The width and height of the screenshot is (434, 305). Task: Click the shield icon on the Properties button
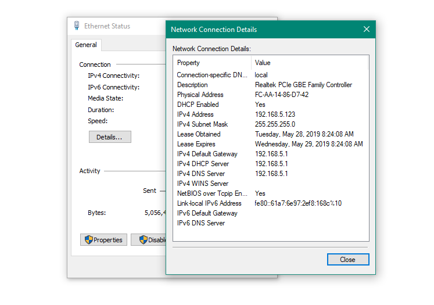click(x=89, y=240)
